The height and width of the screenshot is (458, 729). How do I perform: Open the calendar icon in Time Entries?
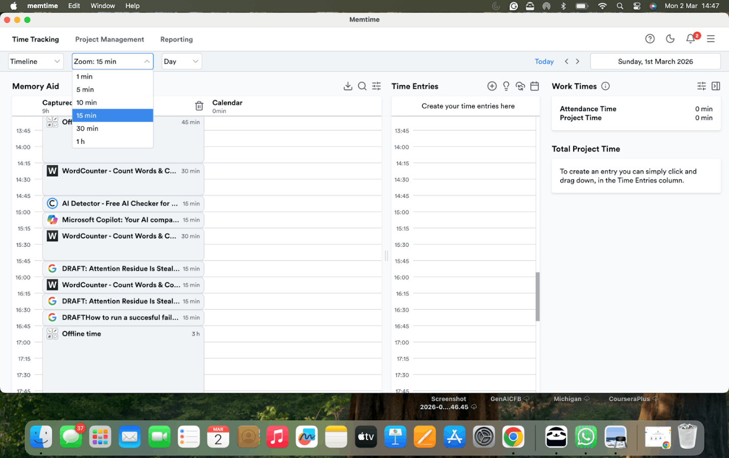coord(534,86)
